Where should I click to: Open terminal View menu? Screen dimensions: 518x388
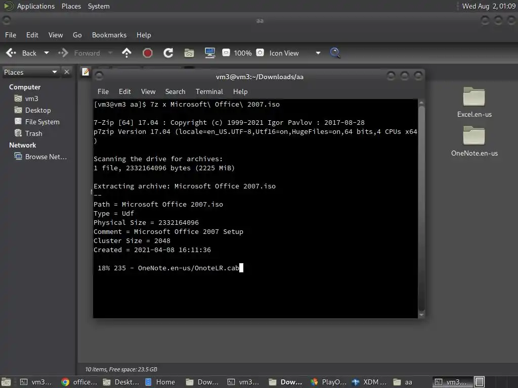click(148, 91)
